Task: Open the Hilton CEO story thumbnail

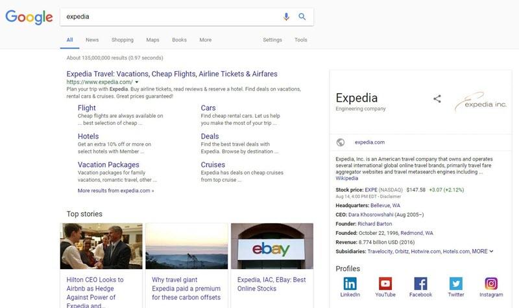Action: point(101,246)
